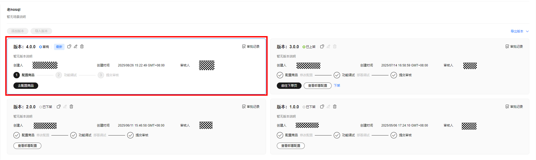Delete version 4.0.0 via the trash icon
Image resolution: width=536 pixels, height=160 pixels.
[x=82, y=46]
